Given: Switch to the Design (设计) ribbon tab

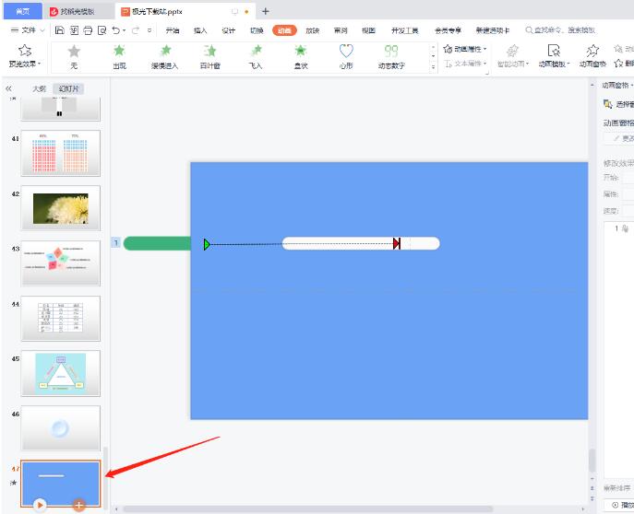Looking at the screenshot, I should (x=228, y=30).
